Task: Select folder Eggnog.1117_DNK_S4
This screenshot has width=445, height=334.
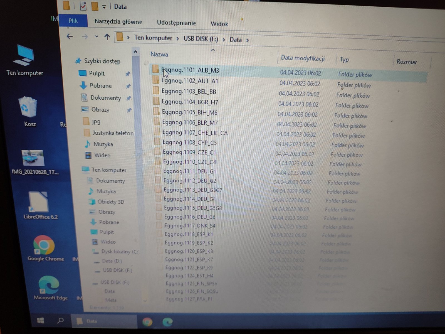Action: point(190,225)
